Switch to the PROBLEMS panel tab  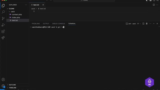pyautogui.click(x=36, y=24)
